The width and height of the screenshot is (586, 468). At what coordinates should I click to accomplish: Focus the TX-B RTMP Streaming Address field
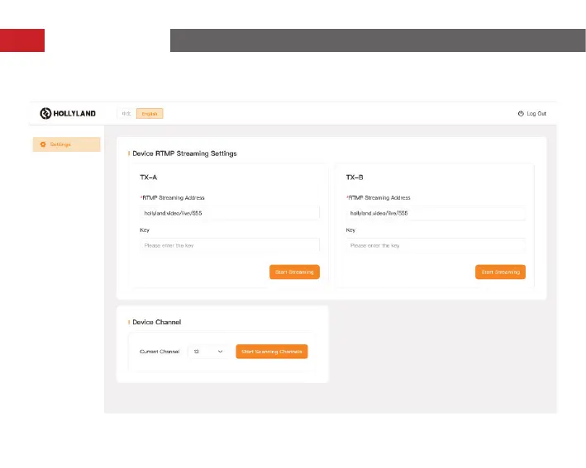pyautogui.click(x=435, y=213)
